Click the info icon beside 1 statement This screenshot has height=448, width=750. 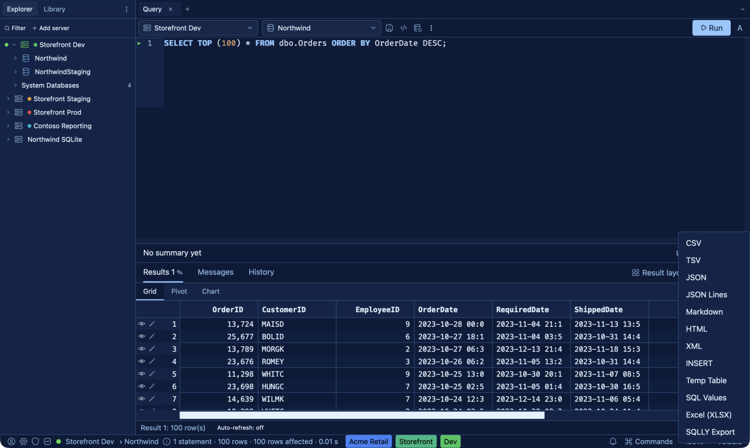(167, 442)
